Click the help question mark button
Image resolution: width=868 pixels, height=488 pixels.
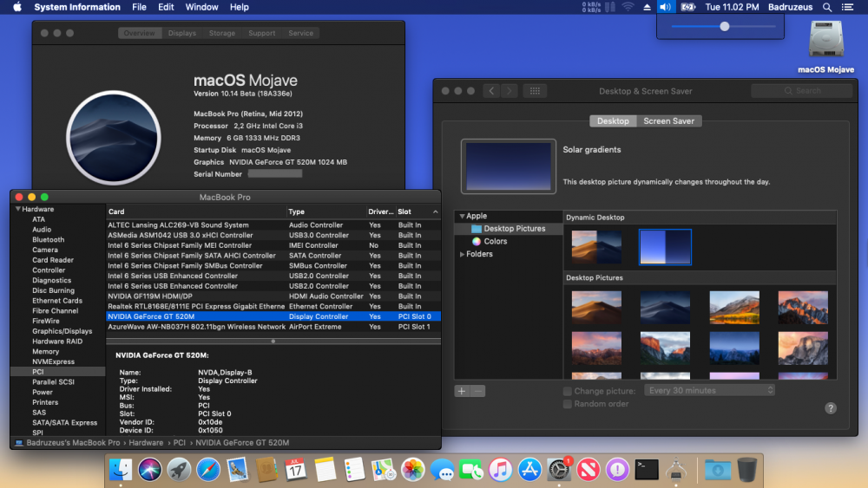tap(831, 408)
